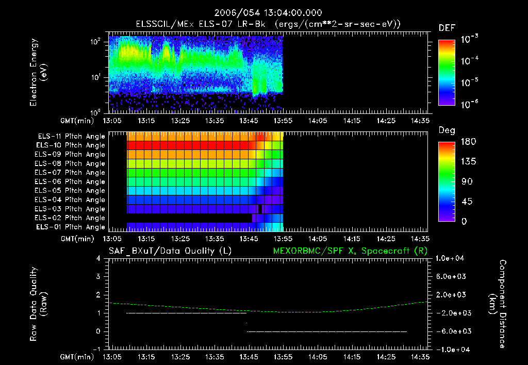
Task: Click the Component Distance (km) axis label
Action: click(498, 304)
